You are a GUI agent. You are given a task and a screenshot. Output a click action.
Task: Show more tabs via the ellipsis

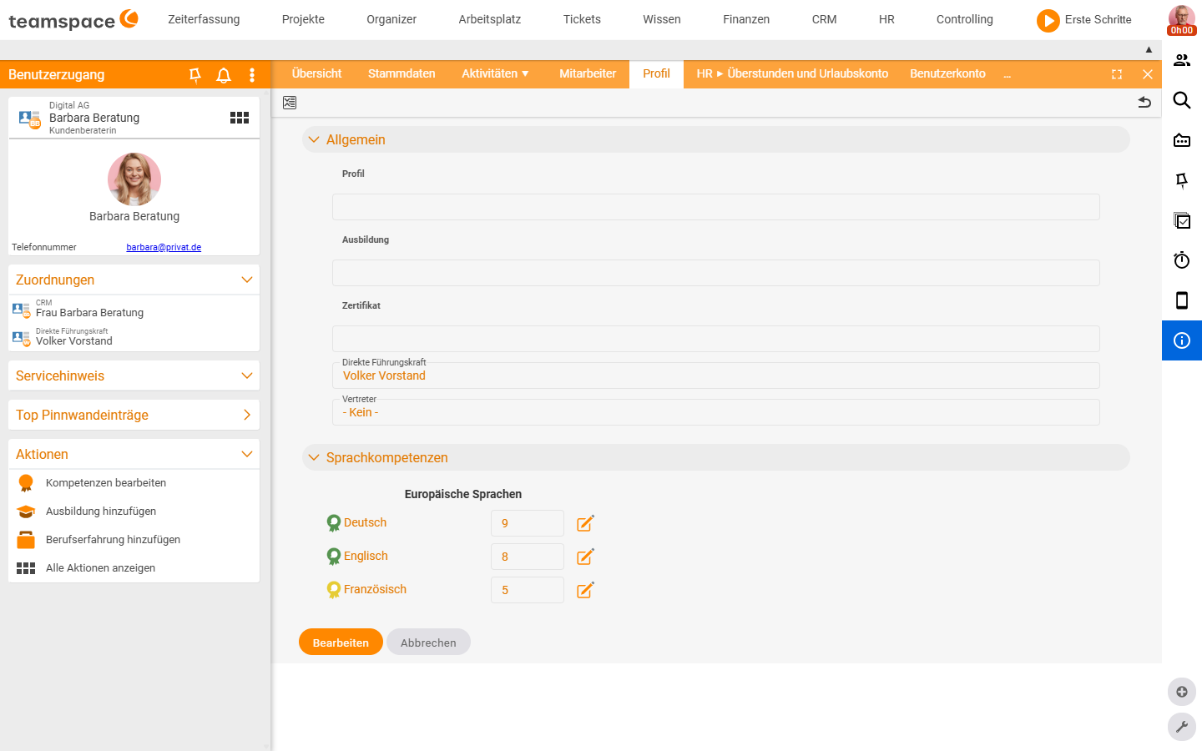point(1008,74)
